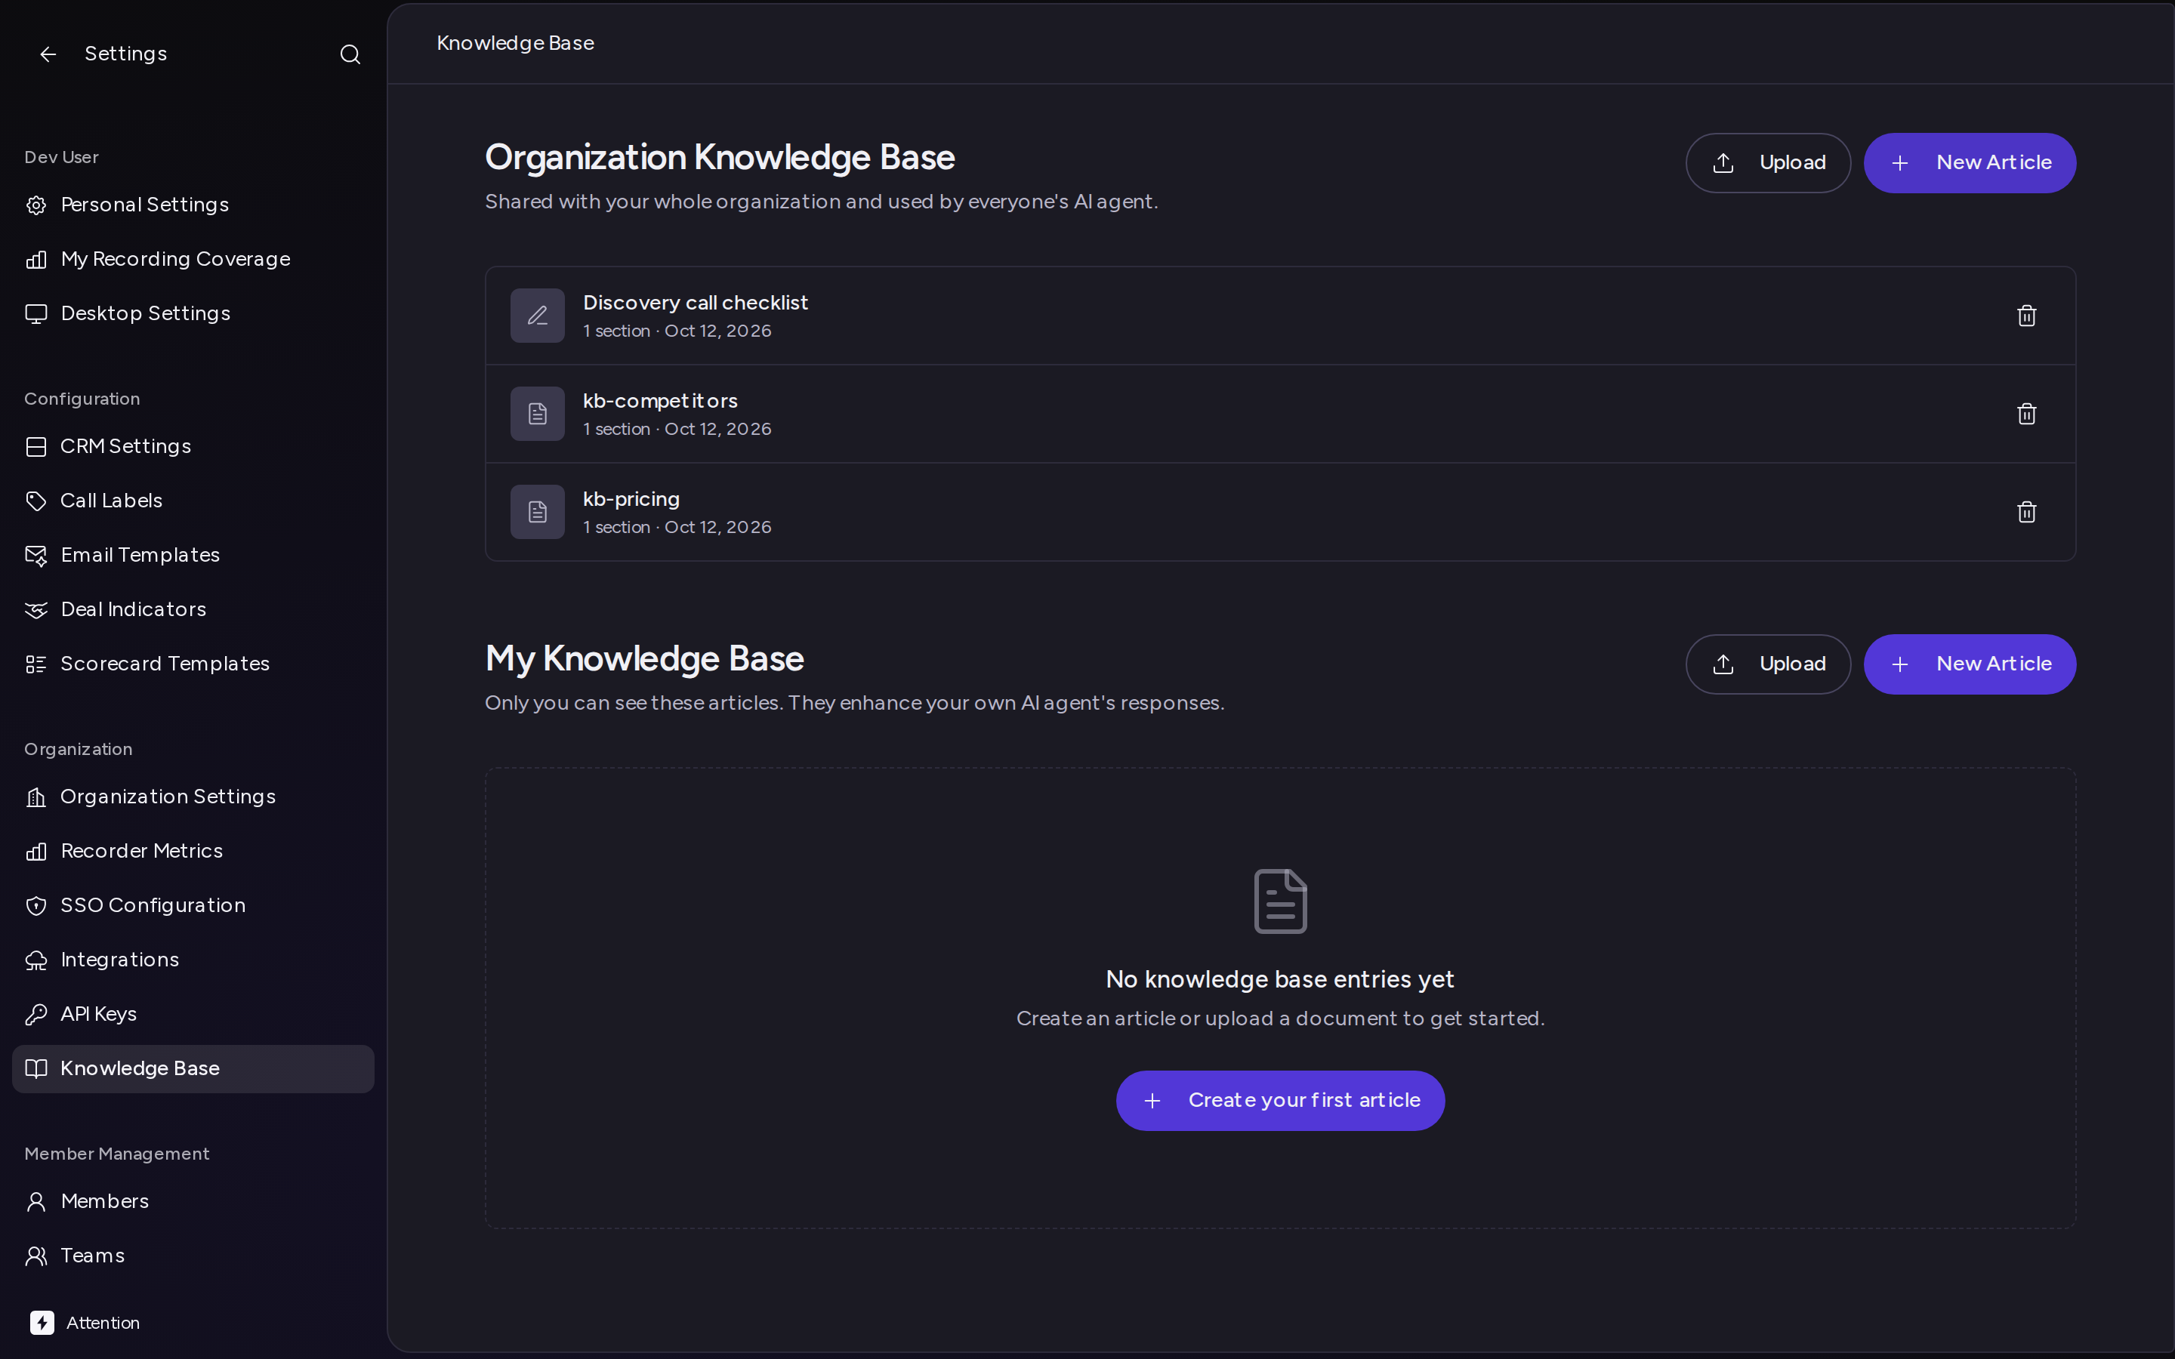
Task: Click the Integrations cloud icon
Action: point(36,960)
